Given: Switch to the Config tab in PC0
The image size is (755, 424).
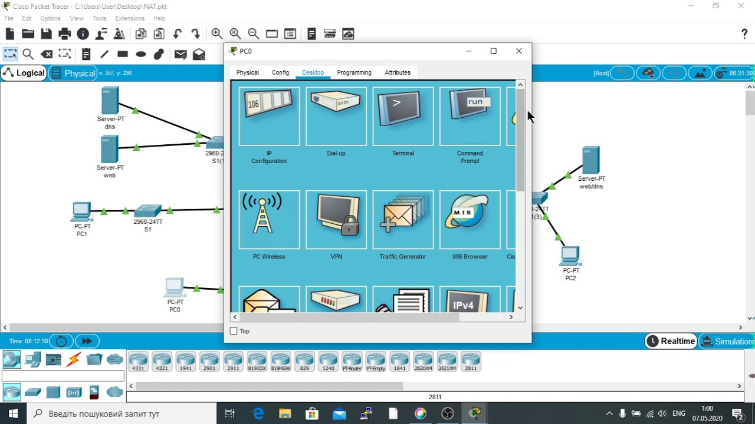Looking at the screenshot, I should [281, 72].
